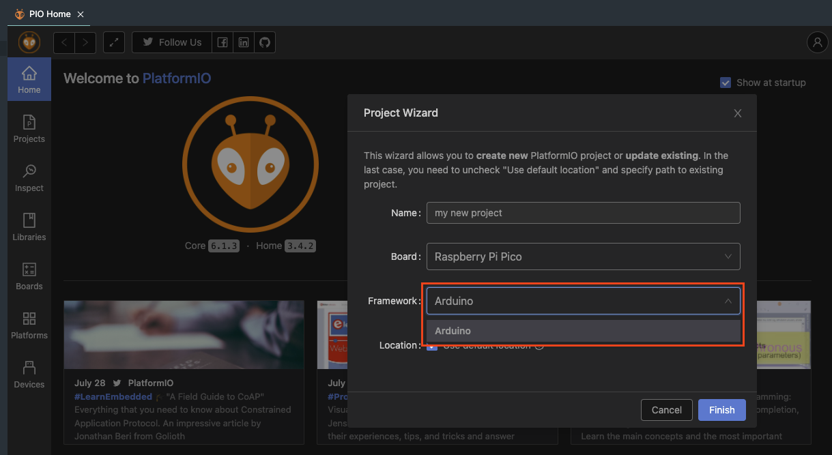Viewport: 832px width, 455px height.
Task: Open Platforms in the sidebar
Action: pos(29,325)
